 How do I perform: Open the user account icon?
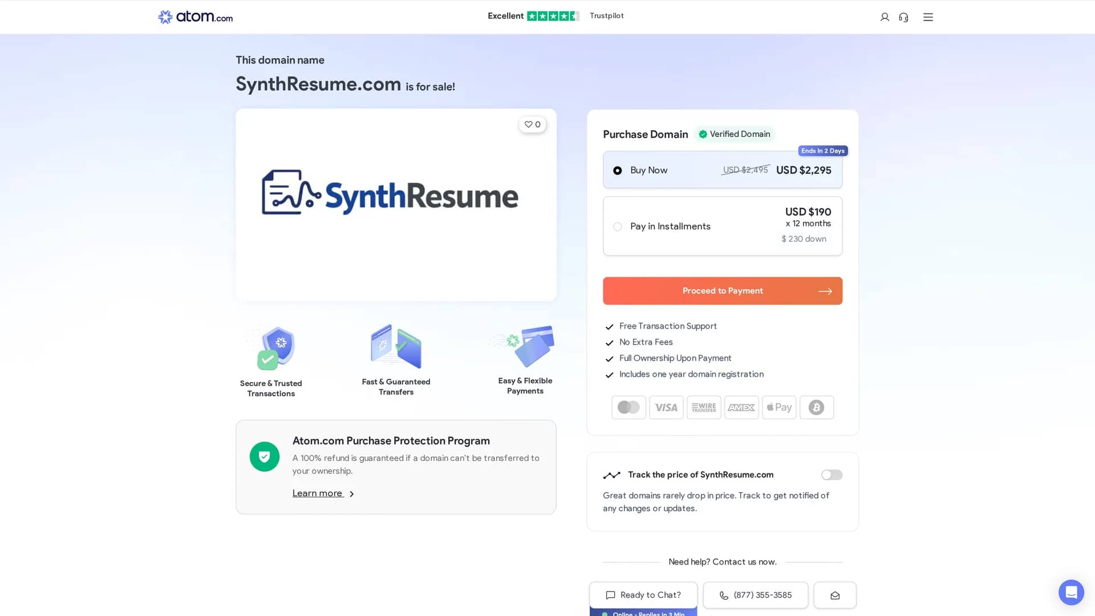885,17
